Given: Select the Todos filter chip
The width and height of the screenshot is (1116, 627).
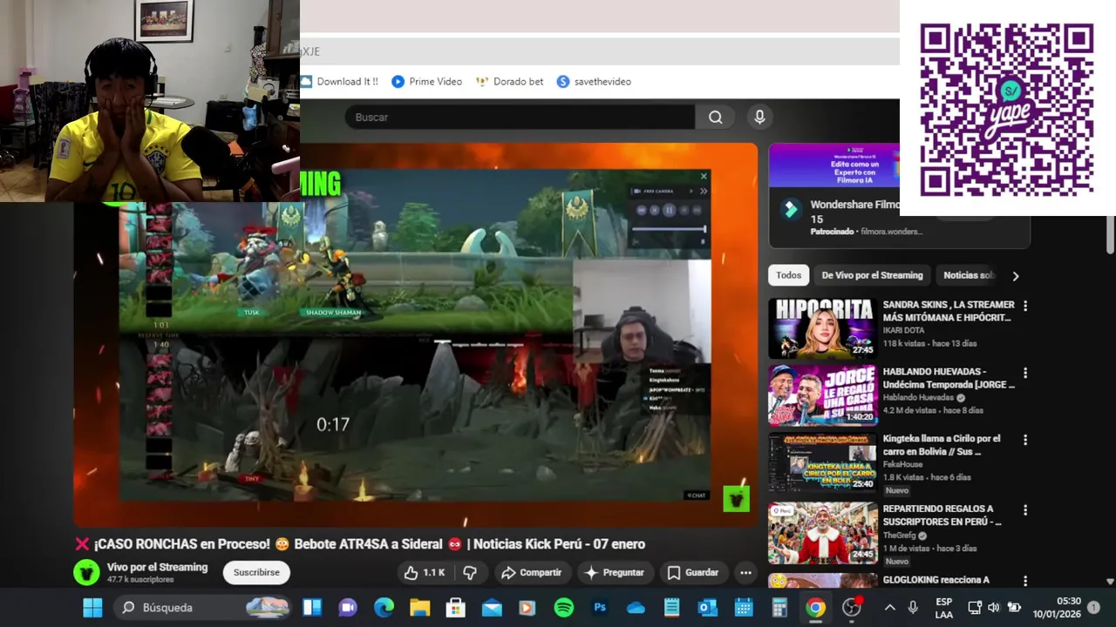Looking at the screenshot, I should coord(788,275).
